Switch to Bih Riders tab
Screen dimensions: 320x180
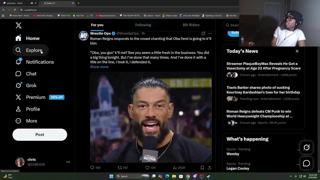191,25
